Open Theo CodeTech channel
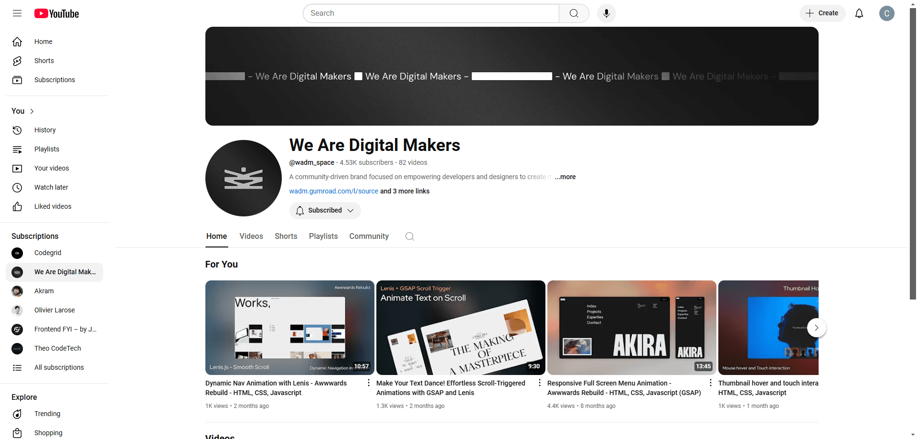 pos(54,348)
